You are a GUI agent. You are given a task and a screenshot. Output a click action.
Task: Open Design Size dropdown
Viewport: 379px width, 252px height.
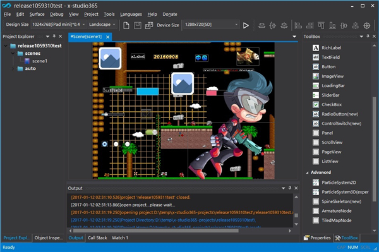59,25
